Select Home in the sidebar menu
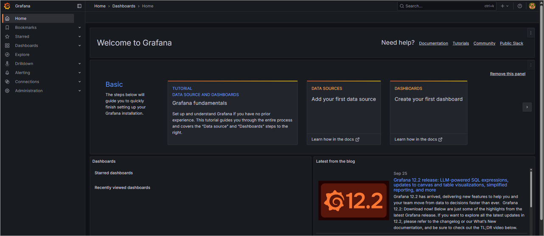Image resolution: width=544 pixels, height=236 pixels. pos(21,18)
